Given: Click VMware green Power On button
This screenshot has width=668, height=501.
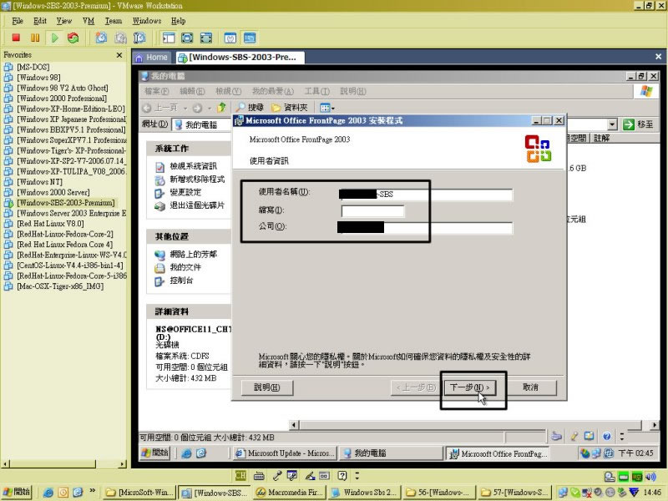Looking at the screenshot, I should click(x=54, y=38).
